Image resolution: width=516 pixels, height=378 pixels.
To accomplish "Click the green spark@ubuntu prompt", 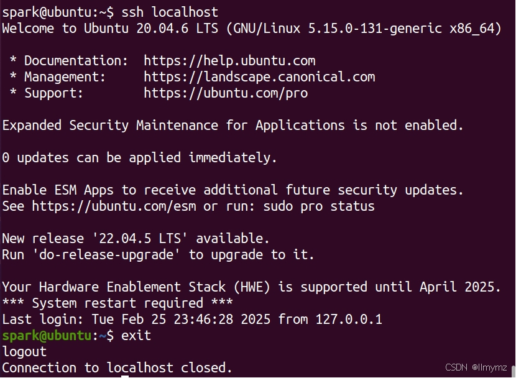I will 47,336.
